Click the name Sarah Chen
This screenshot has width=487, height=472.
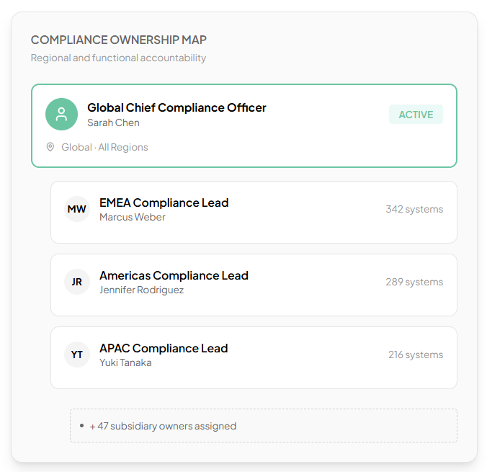(x=113, y=123)
